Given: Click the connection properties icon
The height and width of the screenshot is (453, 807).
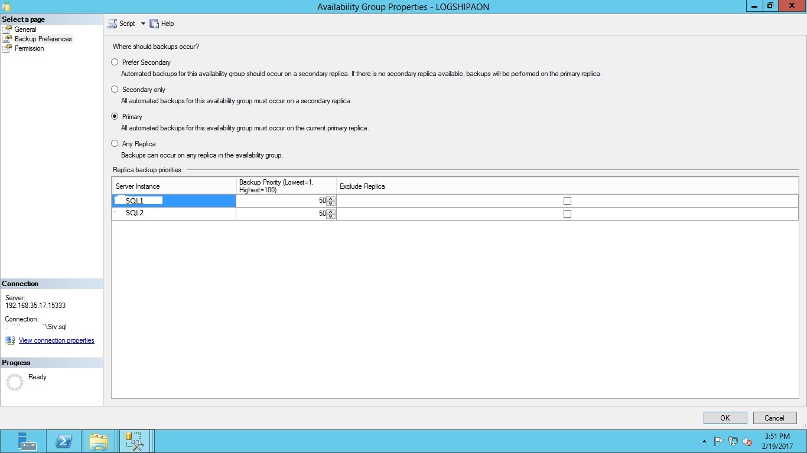Looking at the screenshot, I should 10,340.
